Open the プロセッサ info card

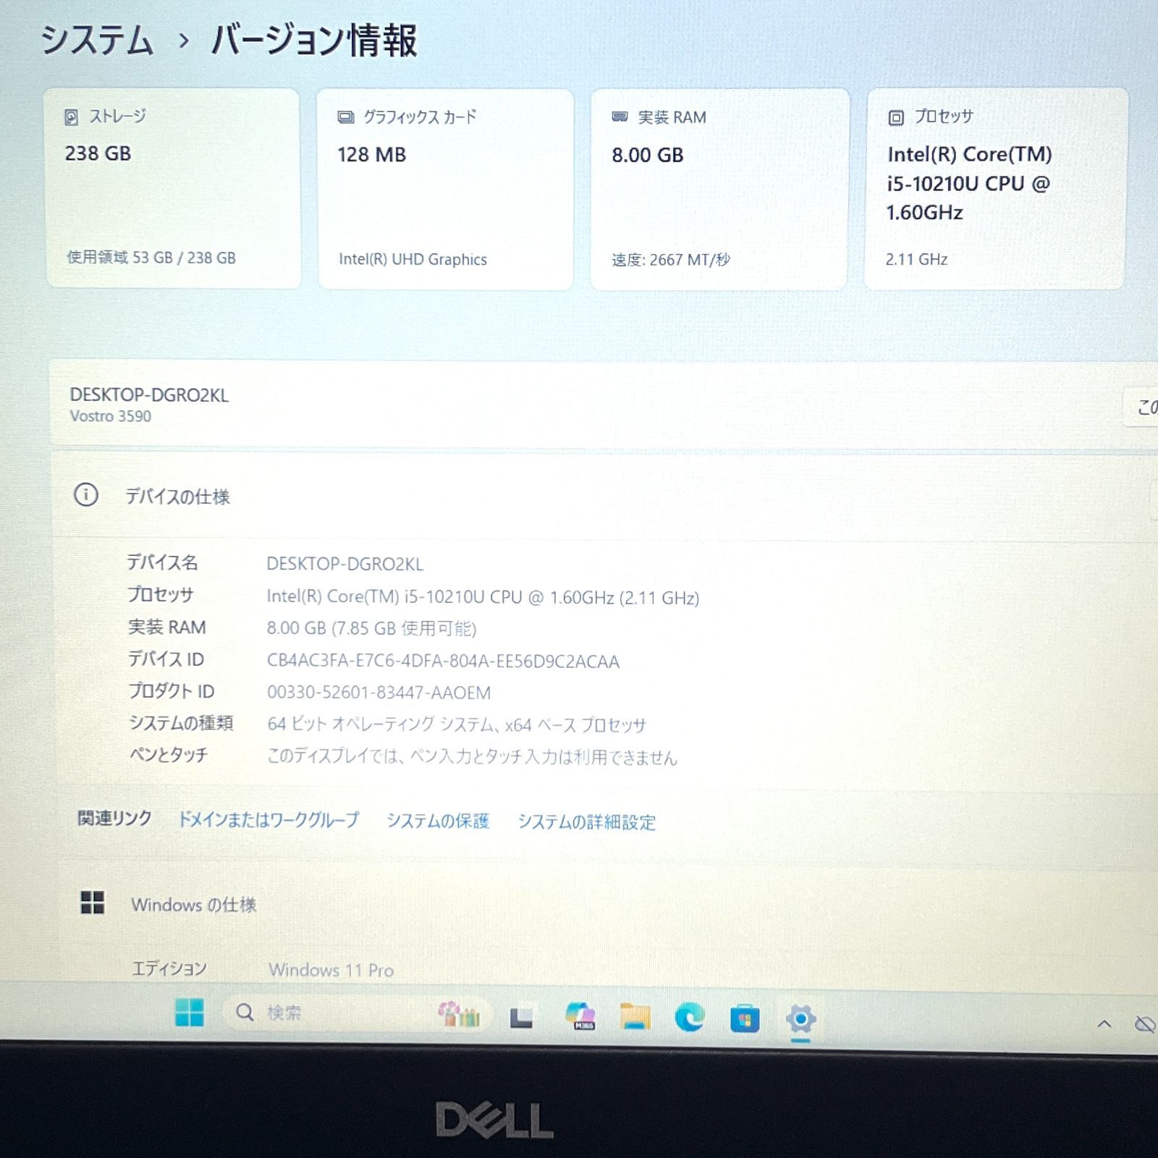(996, 190)
